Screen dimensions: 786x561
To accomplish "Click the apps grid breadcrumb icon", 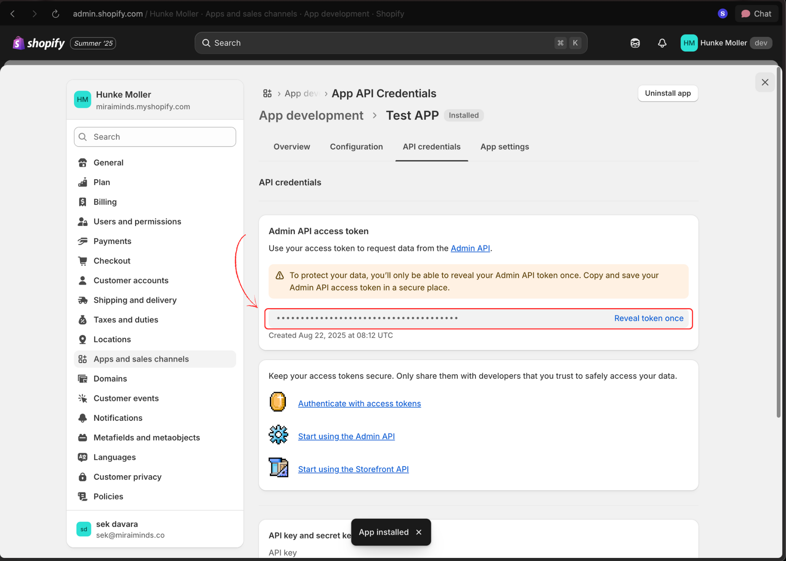I will [x=267, y=93].
